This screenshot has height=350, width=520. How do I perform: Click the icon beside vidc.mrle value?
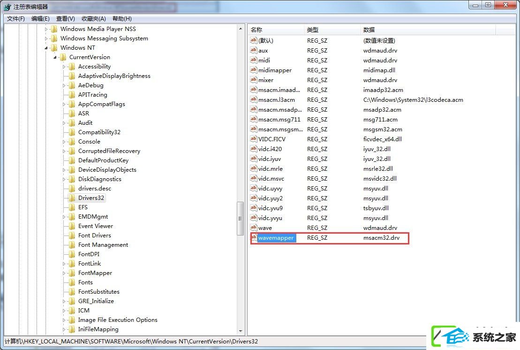(x=253, y=168)
